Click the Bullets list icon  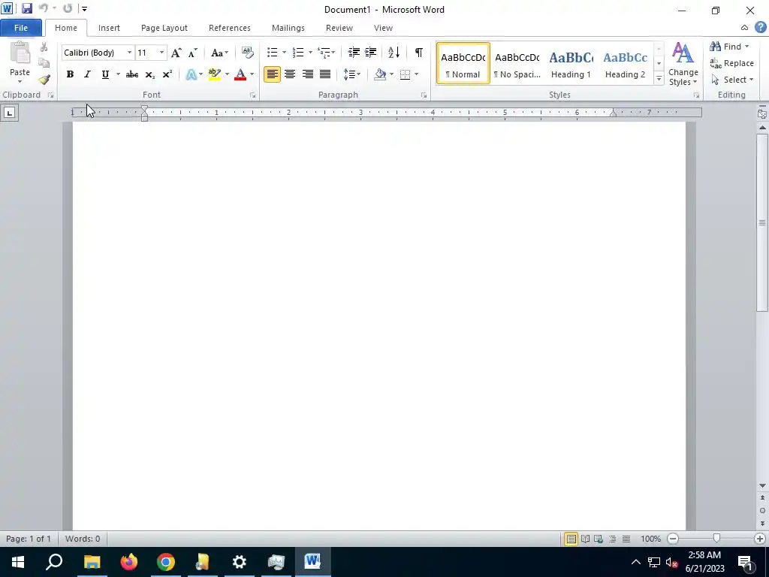click(272, 52)
